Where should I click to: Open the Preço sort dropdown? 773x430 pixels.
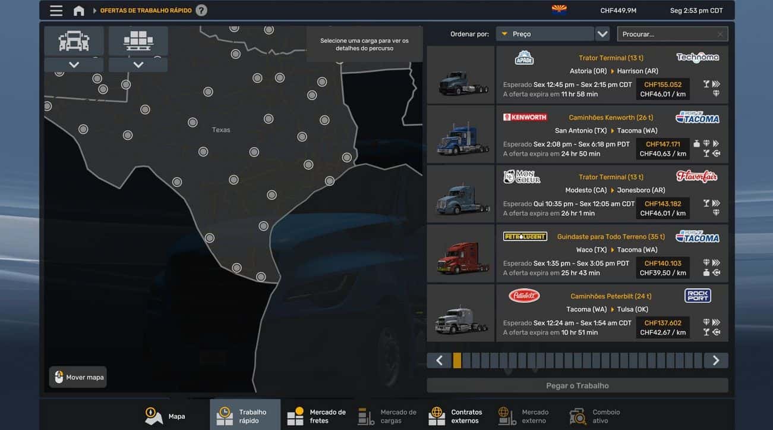[x=545, y=34]
